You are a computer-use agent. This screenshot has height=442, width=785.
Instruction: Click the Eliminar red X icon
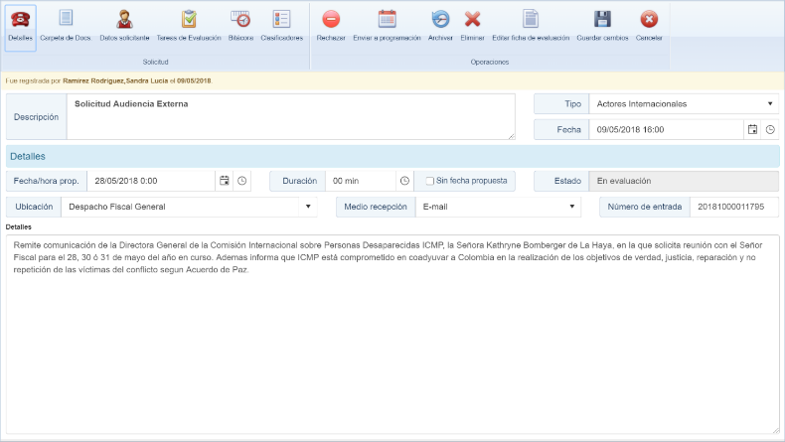(472, 19)
